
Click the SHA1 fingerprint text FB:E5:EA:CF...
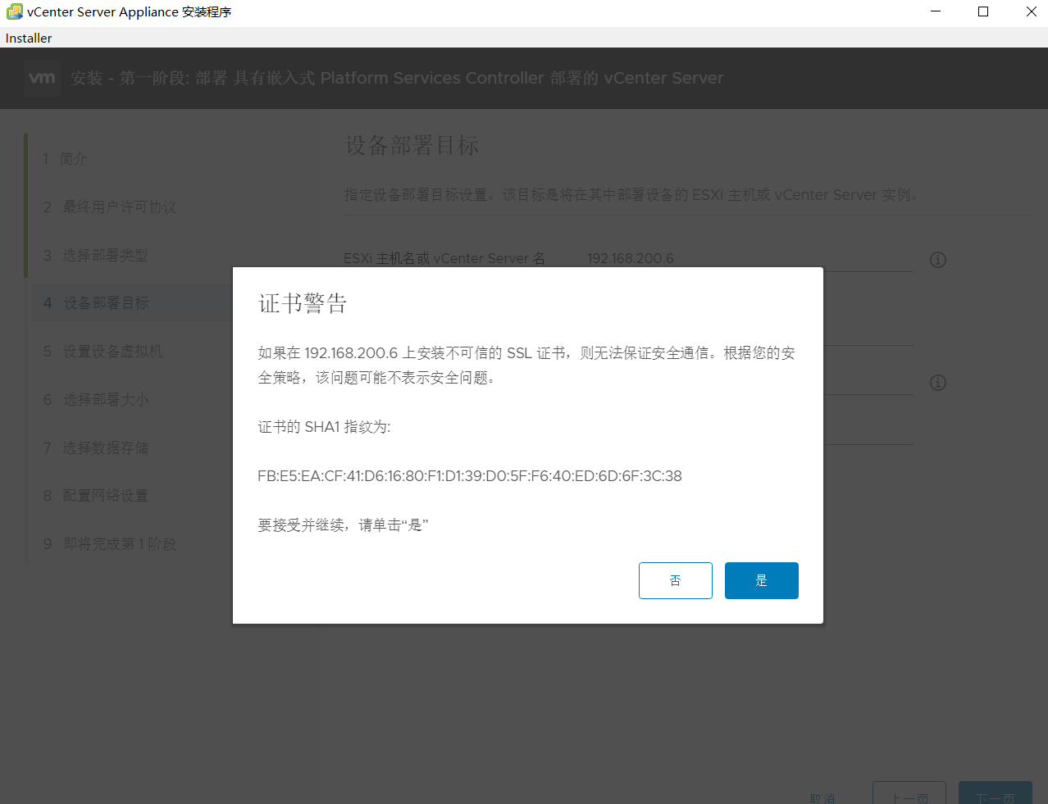tap(470, 476)
